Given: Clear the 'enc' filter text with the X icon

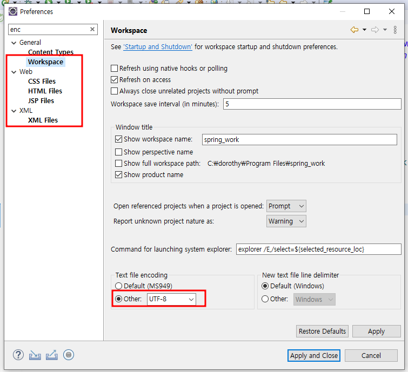Looking at the screenshot, I should (x=92, y=29).
